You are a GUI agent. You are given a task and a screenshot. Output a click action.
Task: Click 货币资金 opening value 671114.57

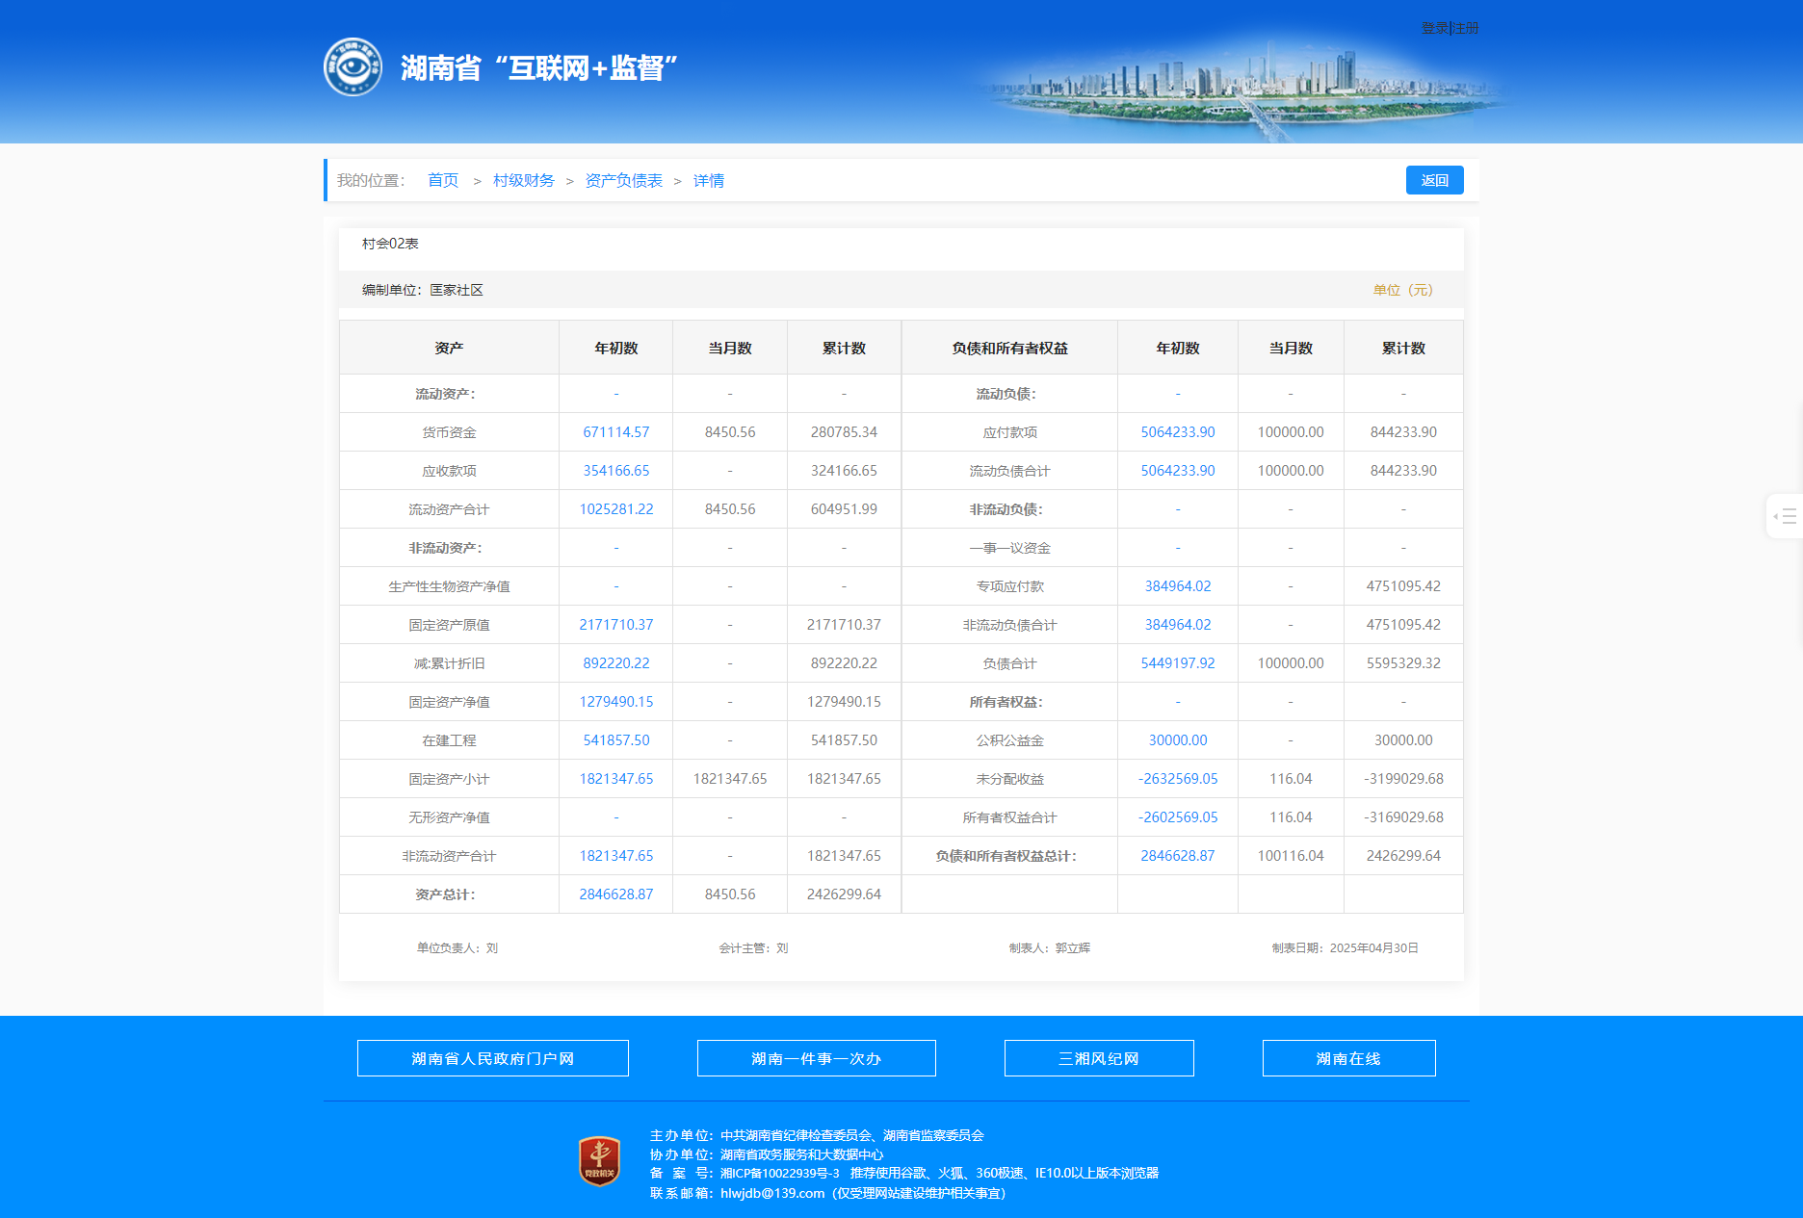pos(616,432)
